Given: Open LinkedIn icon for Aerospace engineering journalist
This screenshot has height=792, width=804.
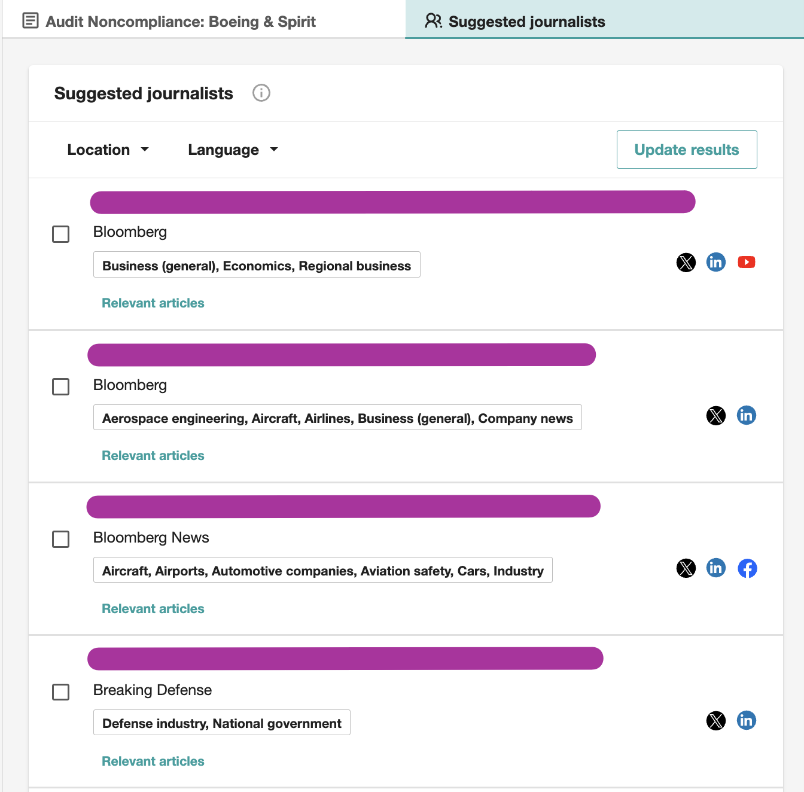Looking at the screenshot, I should point(747,415).
